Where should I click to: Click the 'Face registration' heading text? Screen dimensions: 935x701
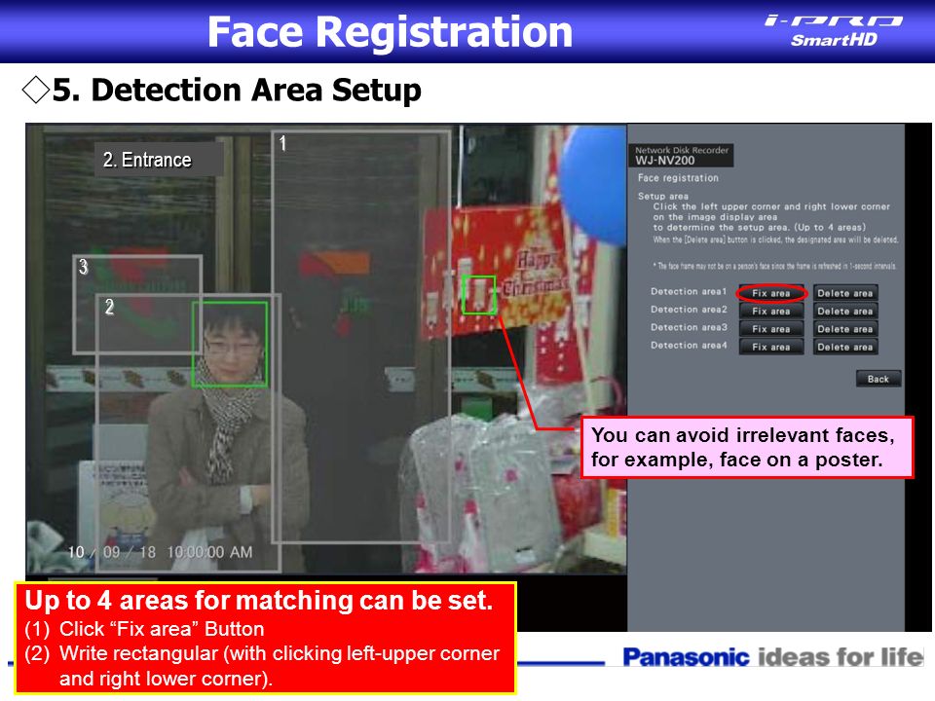pos(678,177)
